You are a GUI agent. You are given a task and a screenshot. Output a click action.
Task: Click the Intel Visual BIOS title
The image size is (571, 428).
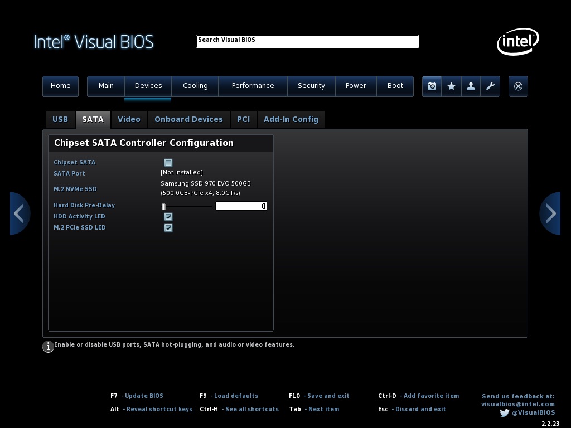coord(94,42)
